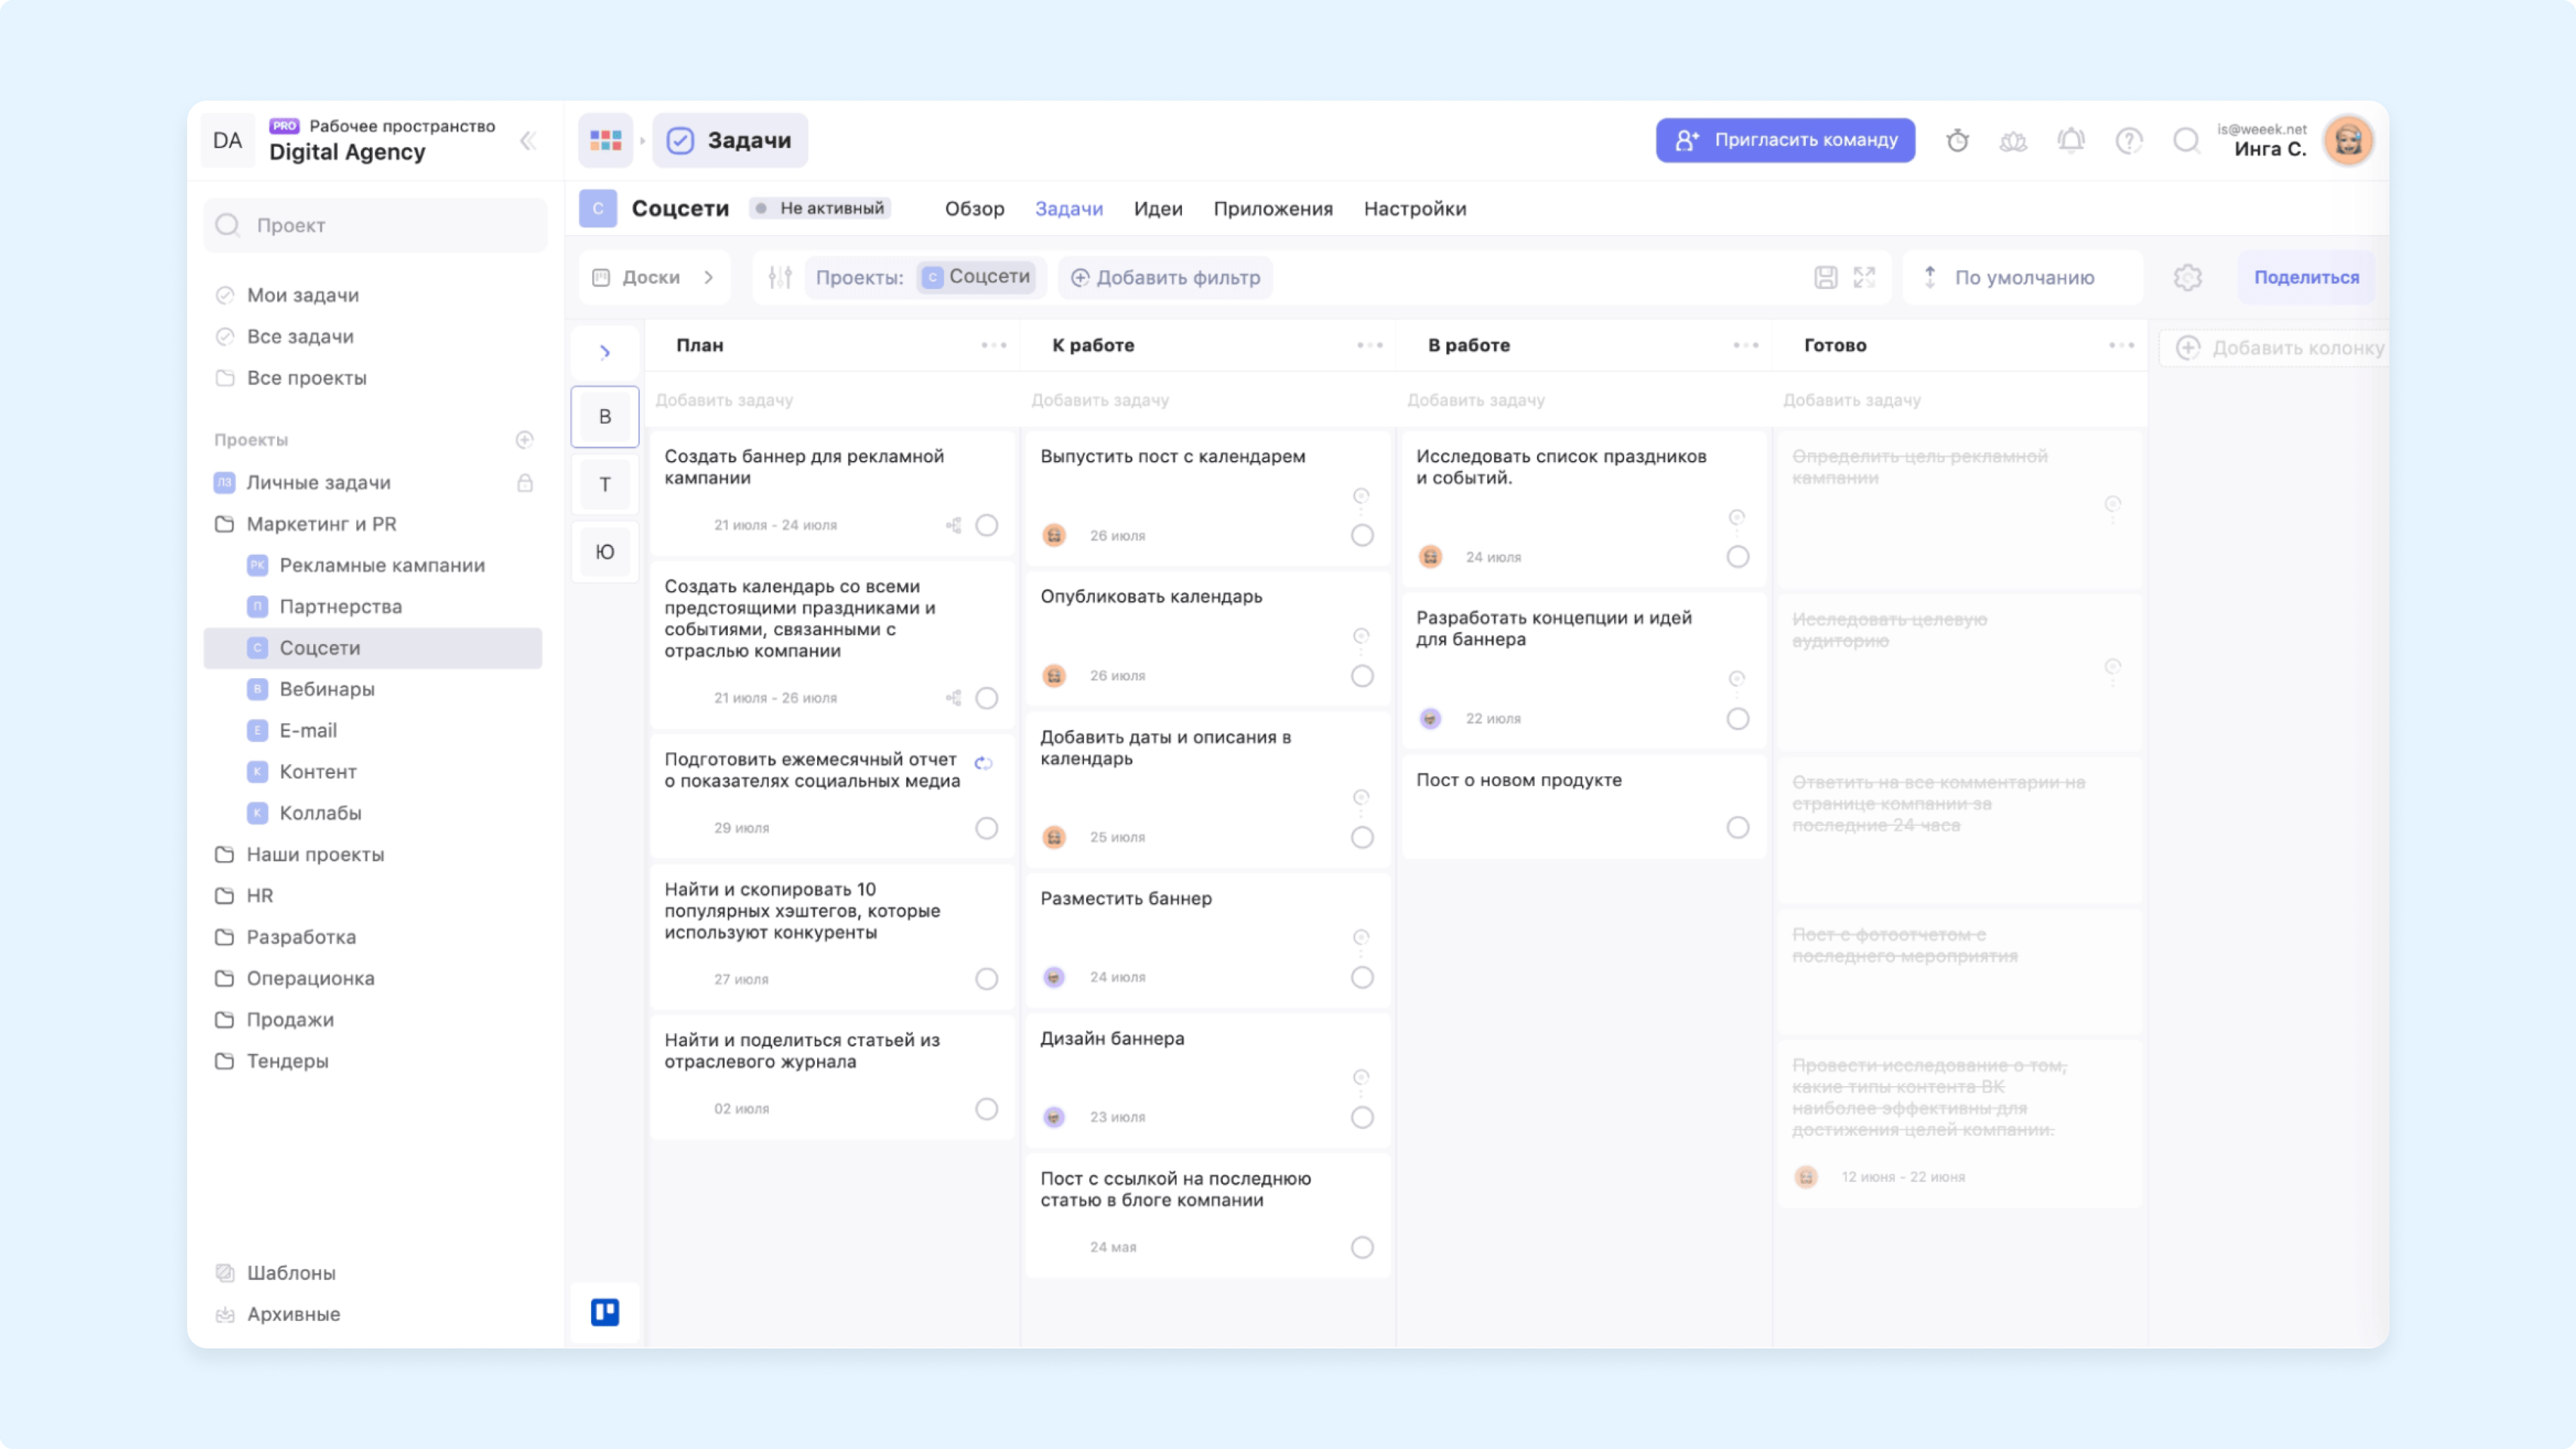Click recurring icon on Подготовить ежемесячный отчет
This screenshot has height=1449, width=2576.
click(984, 764)
